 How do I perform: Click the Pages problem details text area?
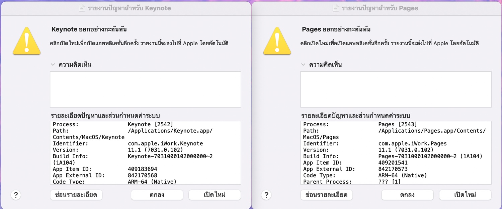pos(396,153)
